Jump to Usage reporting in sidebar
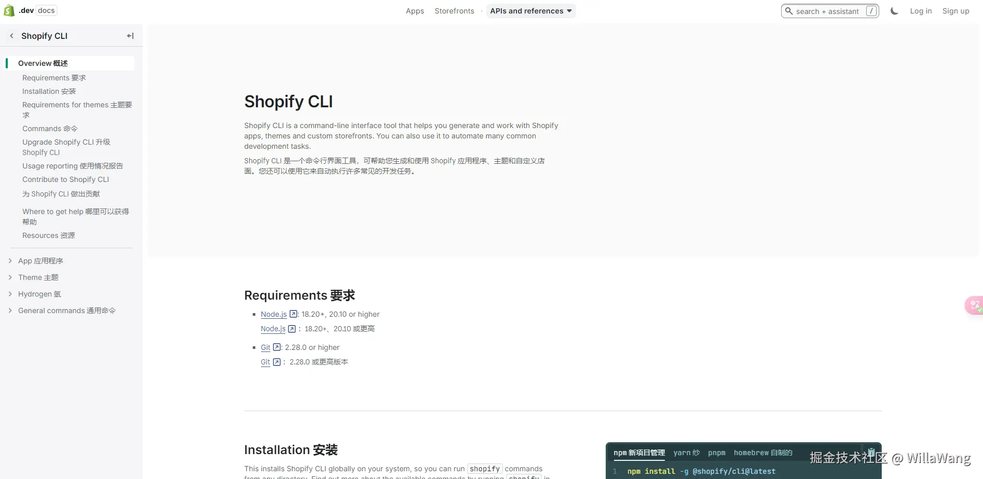Viewport: 983px width, 479px height. coord(73,166)
